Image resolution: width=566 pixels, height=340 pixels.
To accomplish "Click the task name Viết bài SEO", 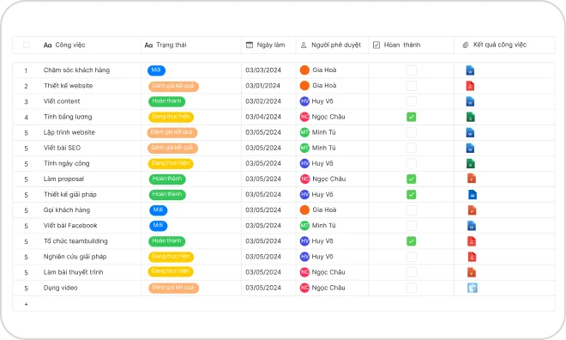I will click(x=62, y=148).
